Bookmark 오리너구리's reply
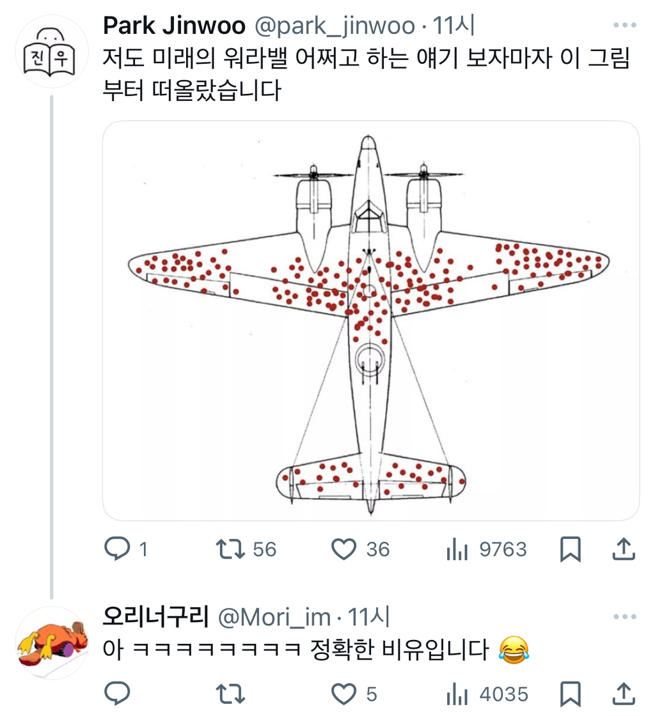This screenshot has width=655, height=716. 570,694
